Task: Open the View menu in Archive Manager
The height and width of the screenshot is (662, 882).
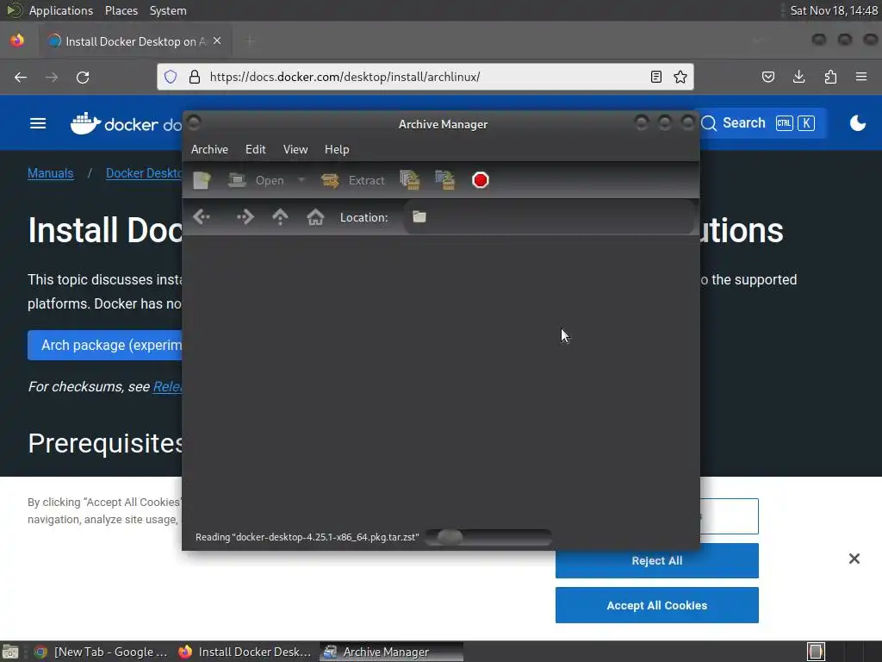Action: (x=295, y=149)
